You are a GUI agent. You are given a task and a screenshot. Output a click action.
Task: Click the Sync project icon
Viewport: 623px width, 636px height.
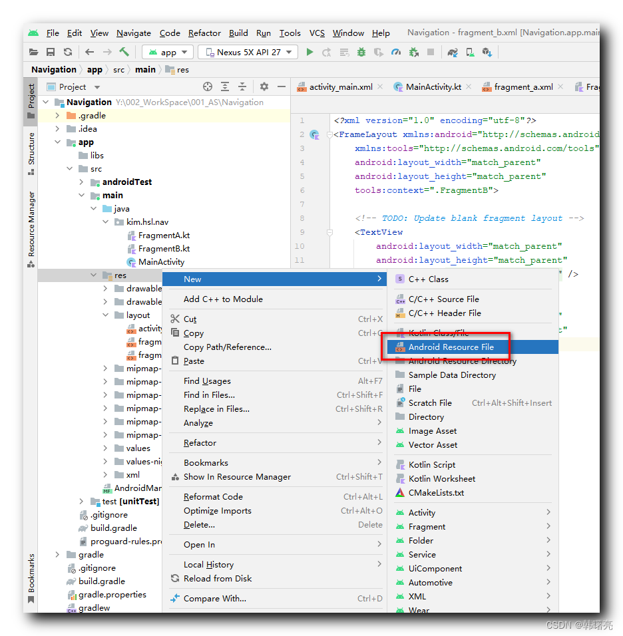[67, 52]
